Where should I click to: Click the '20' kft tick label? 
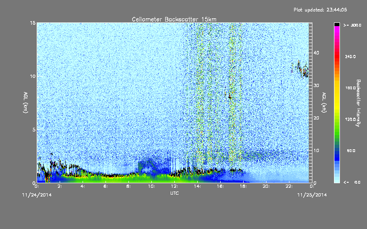point(316,118)
